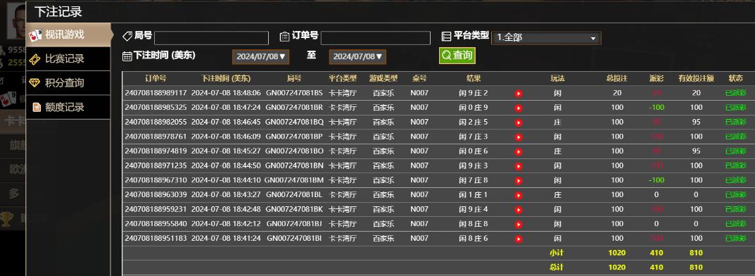
Task: Click the diamond icon beside 积分查询
Action: (x=34, y=83)
